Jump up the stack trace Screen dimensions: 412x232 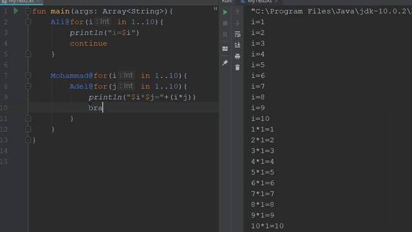[x=238, y=12]
